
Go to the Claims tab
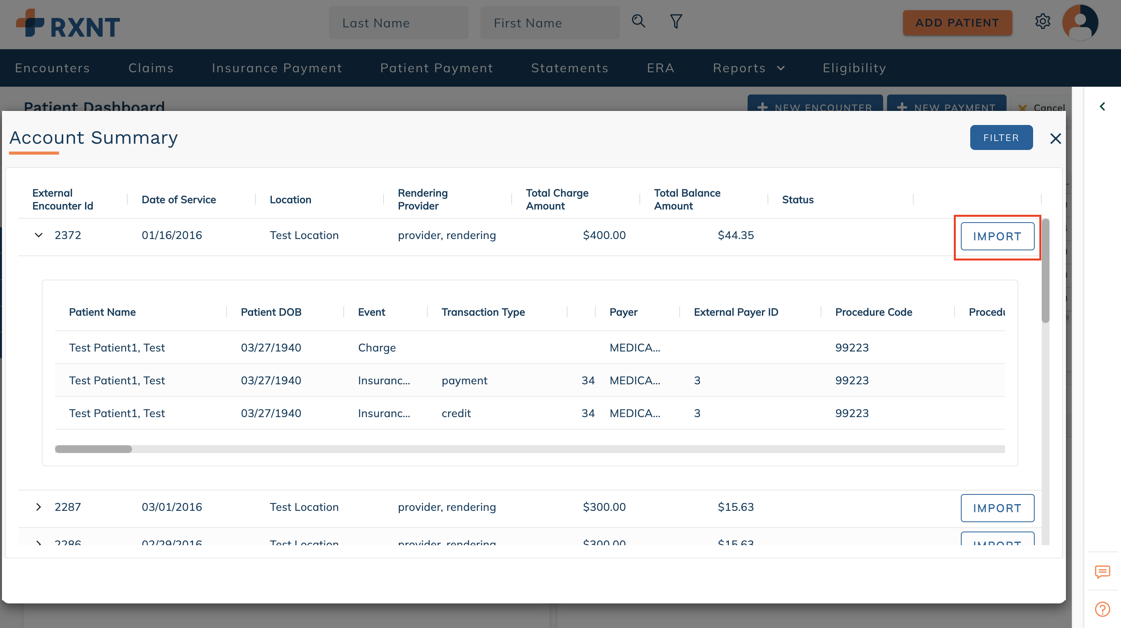150,68
